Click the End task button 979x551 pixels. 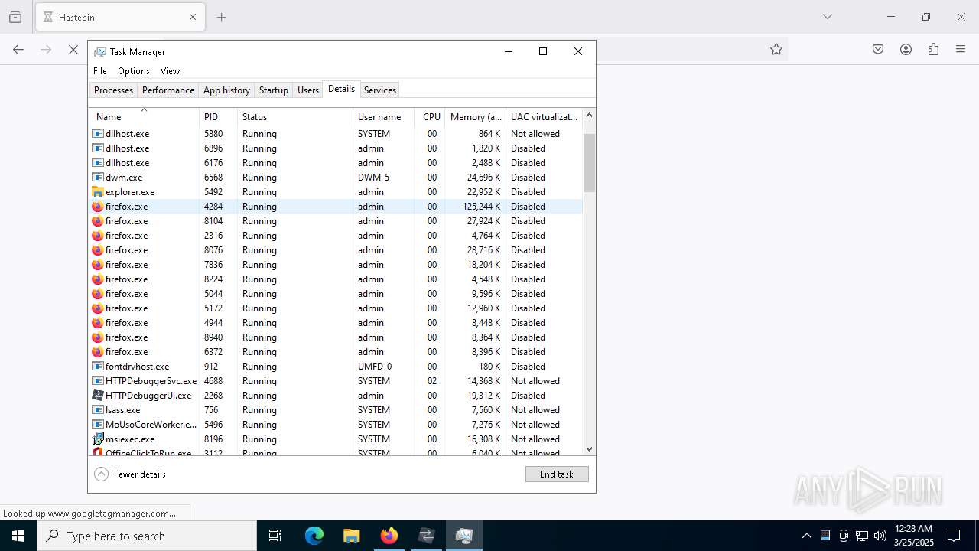(557, 474)
